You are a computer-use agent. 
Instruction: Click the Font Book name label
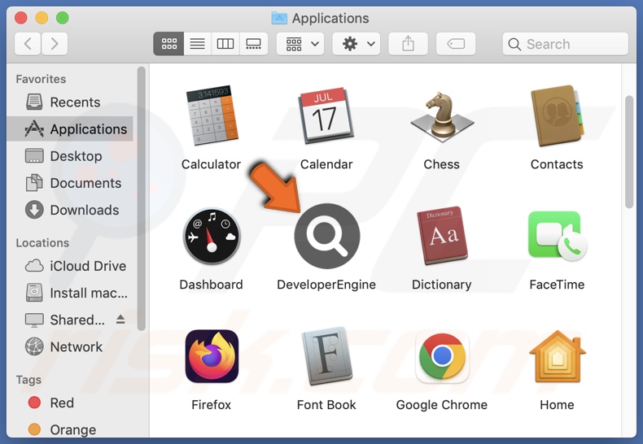(326, 405)
